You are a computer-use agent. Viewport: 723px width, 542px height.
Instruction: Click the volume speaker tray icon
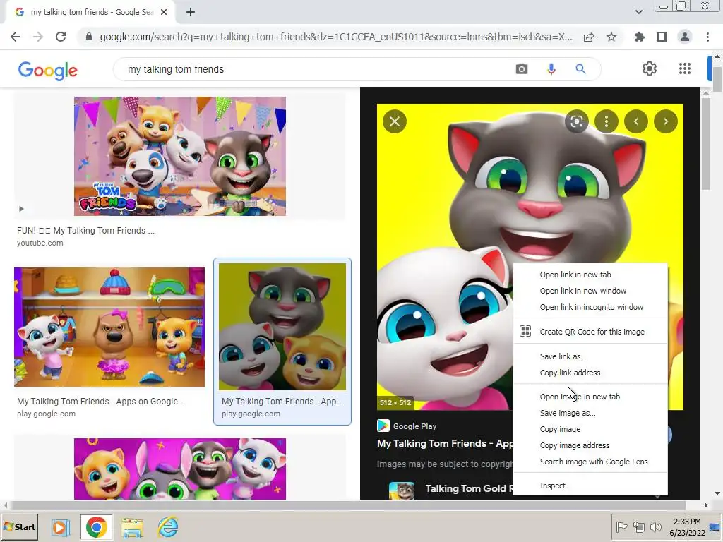655,526
